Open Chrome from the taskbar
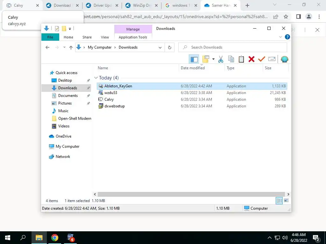Image resolution: width=326 pixels, height=244 pixels. coord(54,238)
